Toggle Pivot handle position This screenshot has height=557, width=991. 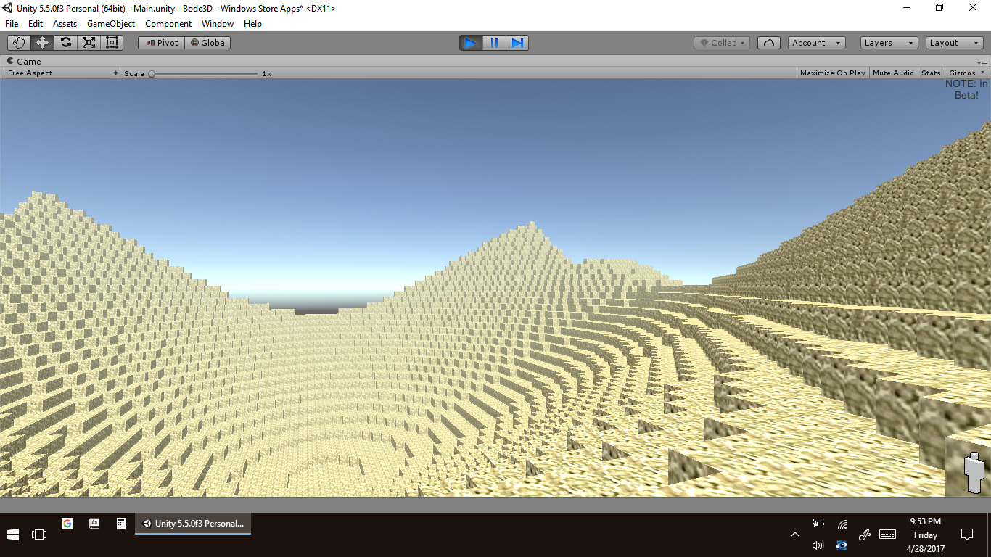[x=162, y=43]
